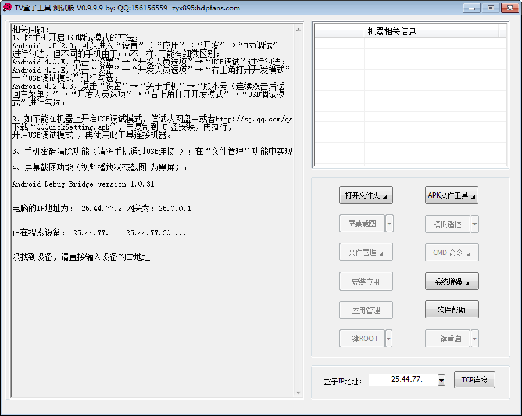Screen dimensions: 522x416
Task: Open the CMD 命令 command tool
Action: [452, 252]
